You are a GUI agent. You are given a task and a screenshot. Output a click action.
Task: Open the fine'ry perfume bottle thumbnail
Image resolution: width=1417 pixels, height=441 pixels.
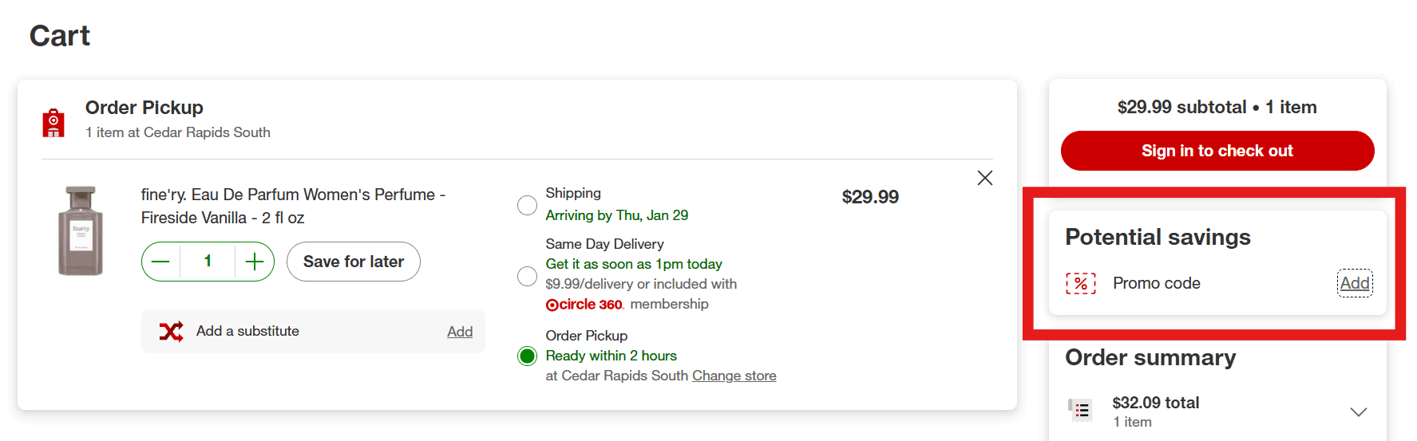pos(81,230)
